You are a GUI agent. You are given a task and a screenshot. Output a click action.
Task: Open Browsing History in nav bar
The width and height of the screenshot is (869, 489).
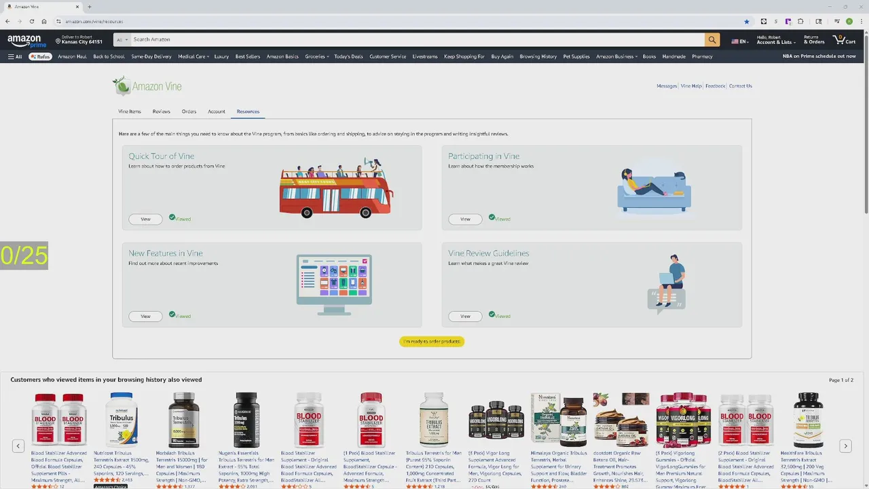(x=538, y=56)
